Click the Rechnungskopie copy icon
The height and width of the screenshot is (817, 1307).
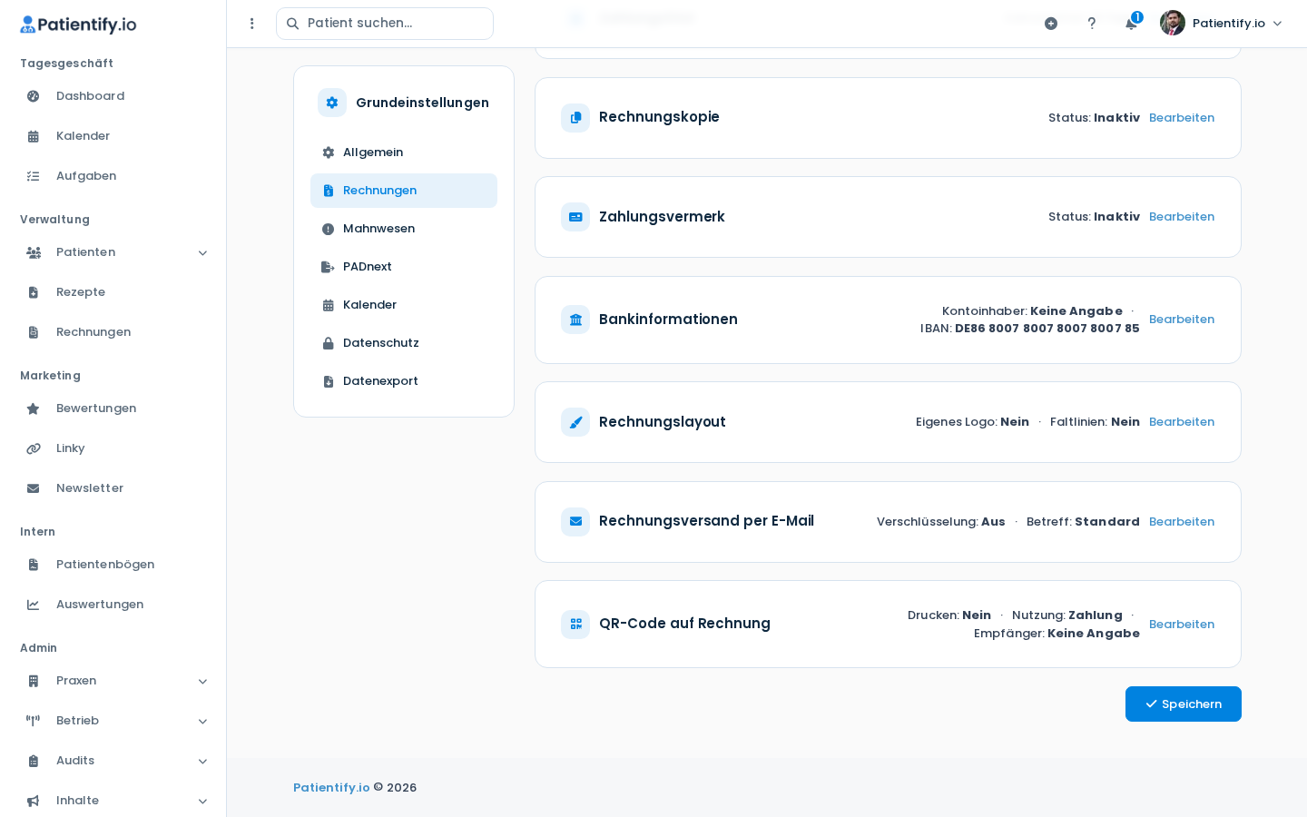tap(575, 118)
